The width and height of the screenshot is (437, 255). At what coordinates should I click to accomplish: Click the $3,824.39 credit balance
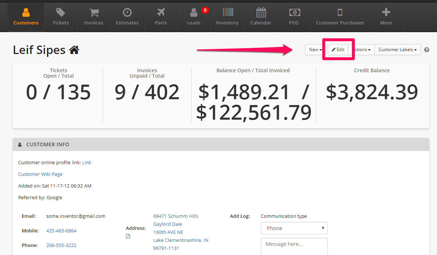click(372, 92)
